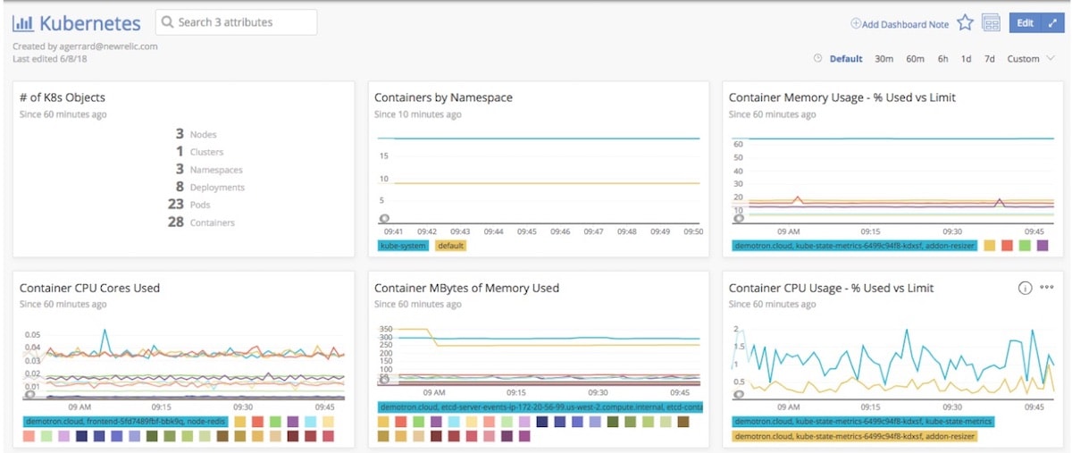1072x453 pixels.
Task: Click purple swatch in Container Memory Usage legend
Action: click(x=1043, y=245)
